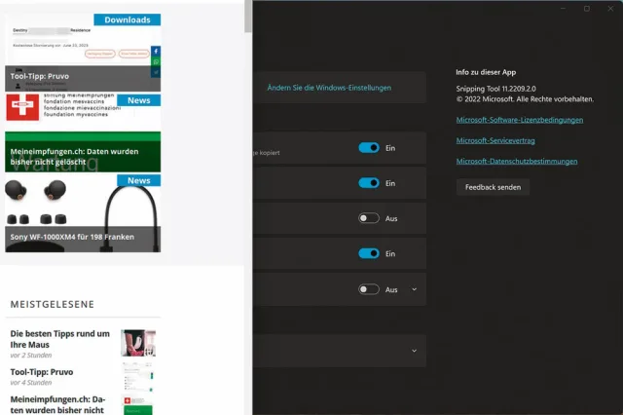
Task: Open 'Ändern Sie die Windows-Einstellungen' link
Action: click(329, 88)
